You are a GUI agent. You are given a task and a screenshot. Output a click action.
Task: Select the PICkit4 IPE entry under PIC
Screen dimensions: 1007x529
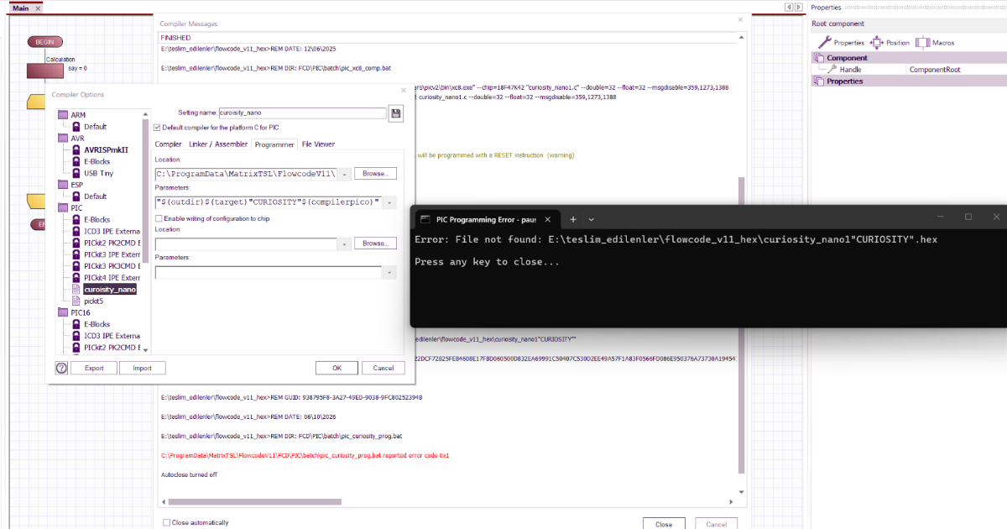coord(106,277)
